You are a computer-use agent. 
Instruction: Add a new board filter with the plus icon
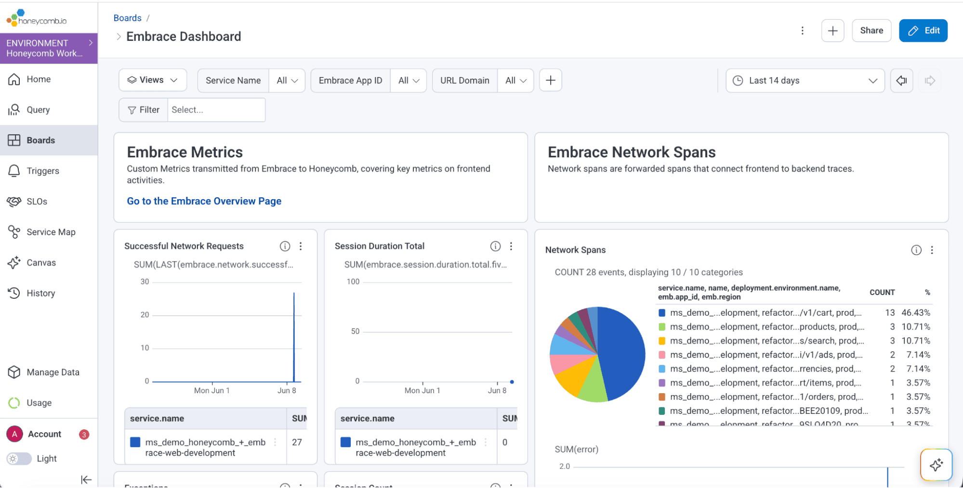point(551,80)
